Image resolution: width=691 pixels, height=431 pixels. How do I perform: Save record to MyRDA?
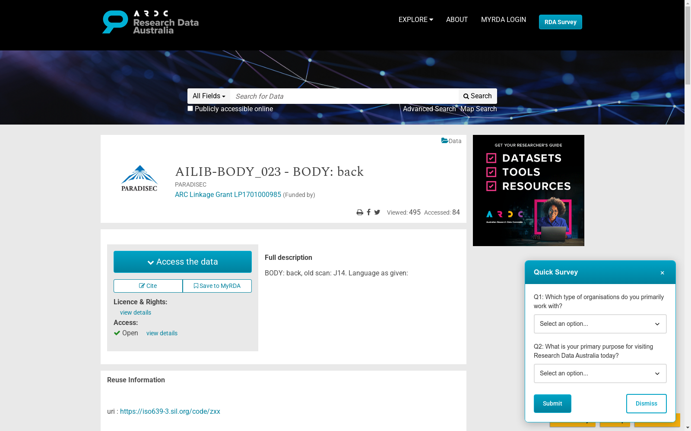[x=217, y=286]
